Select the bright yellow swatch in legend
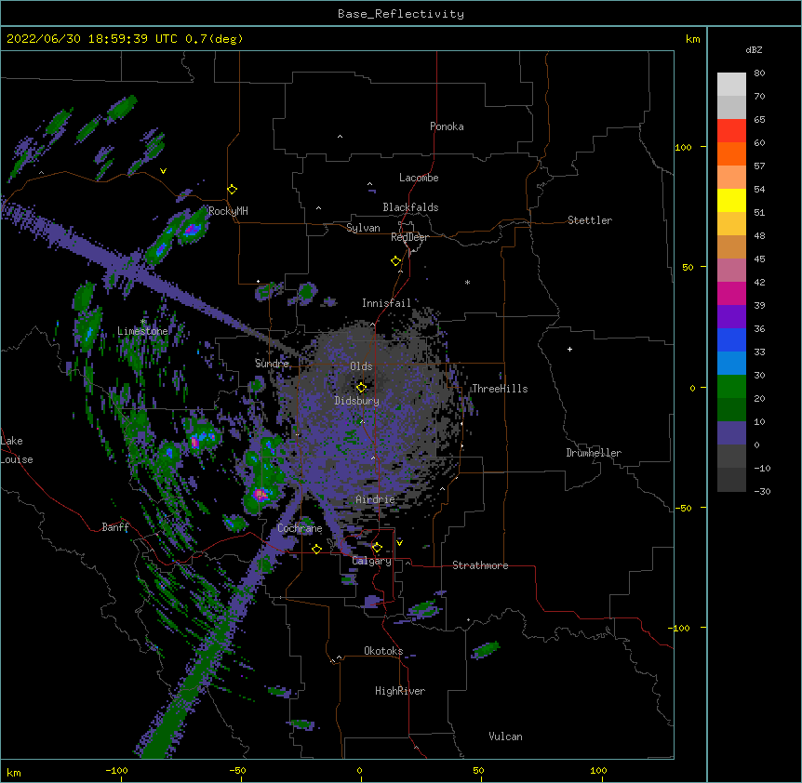The height and width of the screenshot is (783, 802). (731, 200)
